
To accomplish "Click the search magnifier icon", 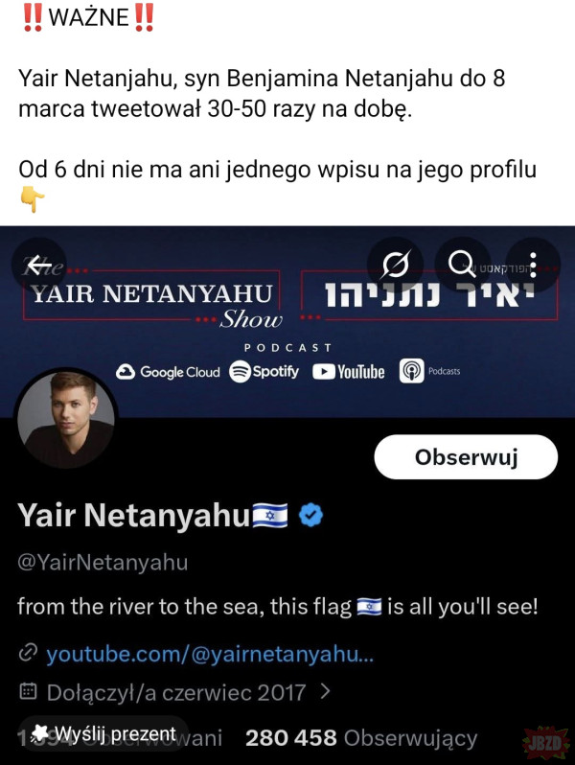I will [464, 264].
